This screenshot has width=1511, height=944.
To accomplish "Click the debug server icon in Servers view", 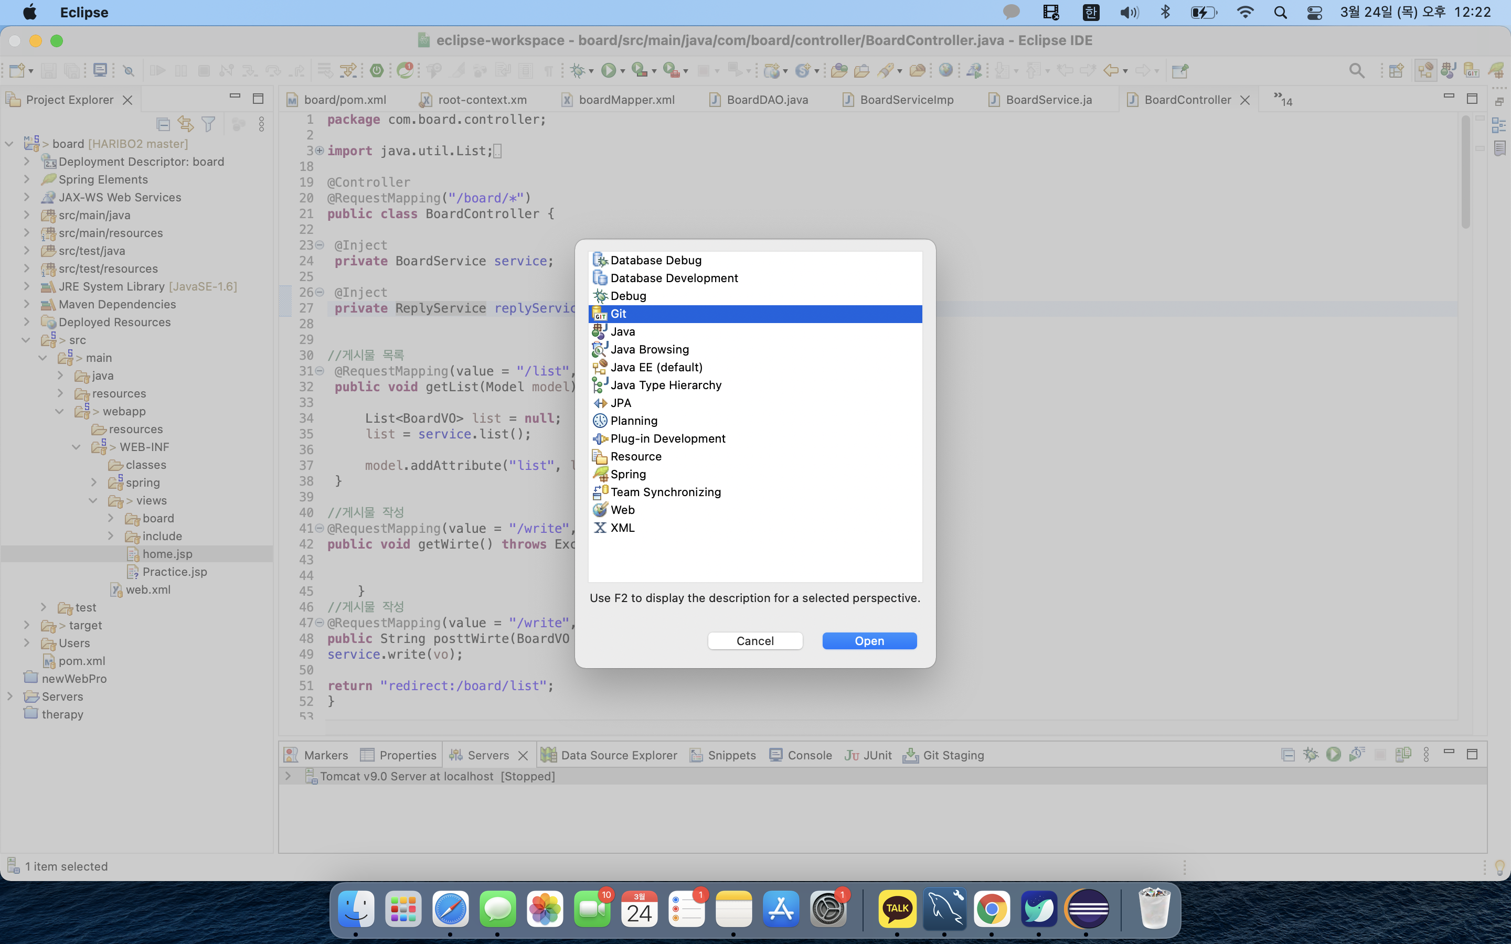I will [x=1310, y=754].
